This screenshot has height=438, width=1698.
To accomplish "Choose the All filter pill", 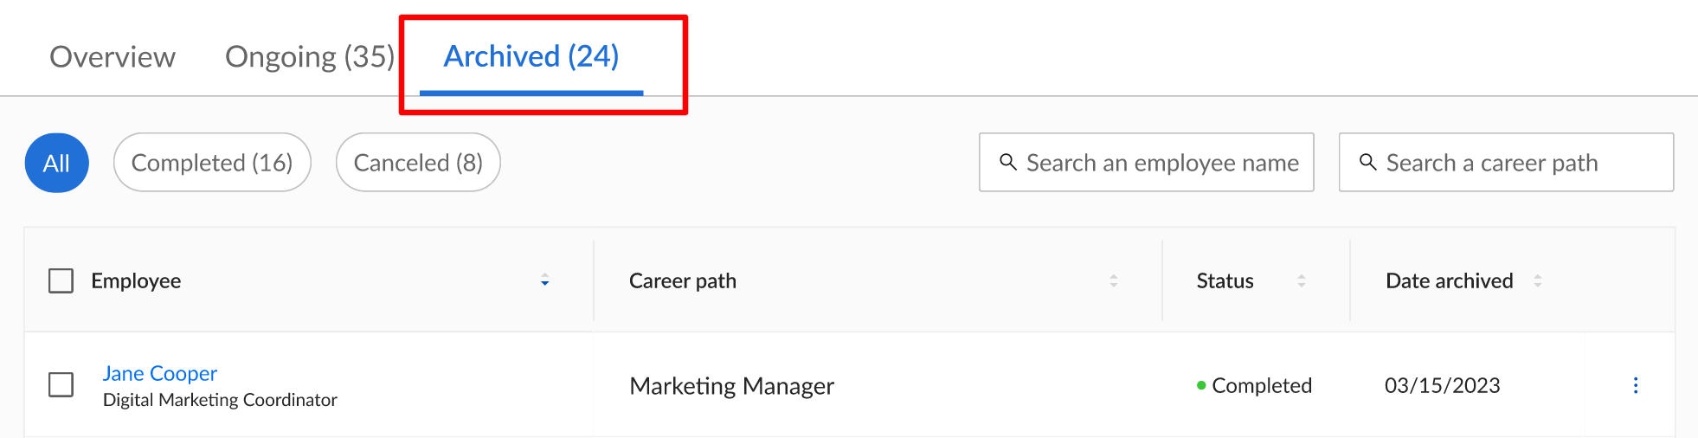I will point(57,163).
